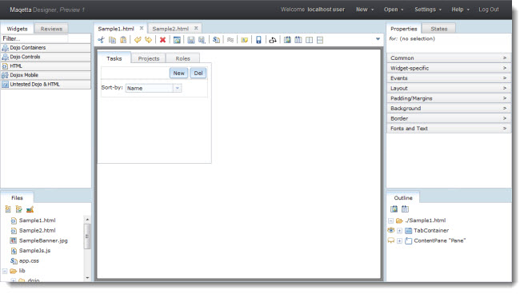Toggle eye visibility of TabContainer
Image resolution: width=524 pixels, height=294 pixels.
click(390, 230)
